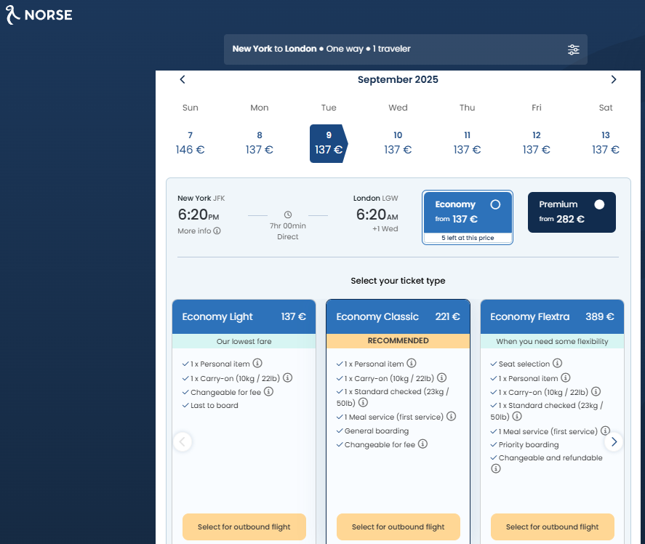Click info icon next to Economy Light Personal item
The width and height of the screenshot is (645, 544).
point(257,363)
